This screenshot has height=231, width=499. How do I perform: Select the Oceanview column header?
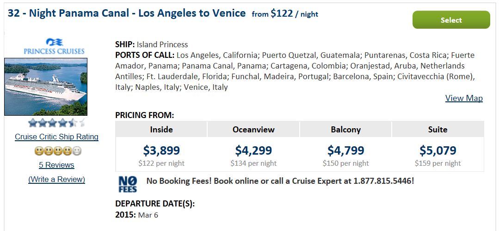[253, 129]
